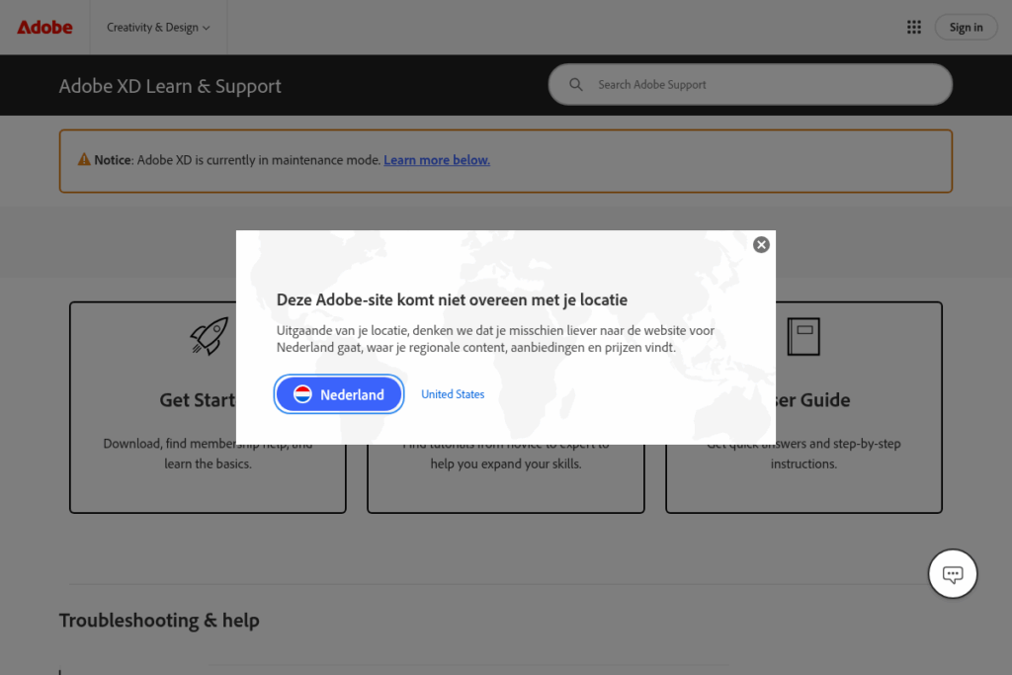This screenshot has width=1012, height=675.
Task: Click the warning triangle in the maintenance notice
Action: click(84, 159)
